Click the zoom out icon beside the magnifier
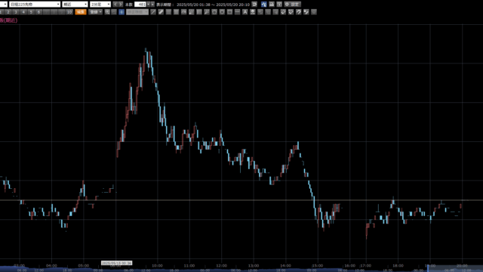Screen dimensions: 483x272 pos(114,12)
